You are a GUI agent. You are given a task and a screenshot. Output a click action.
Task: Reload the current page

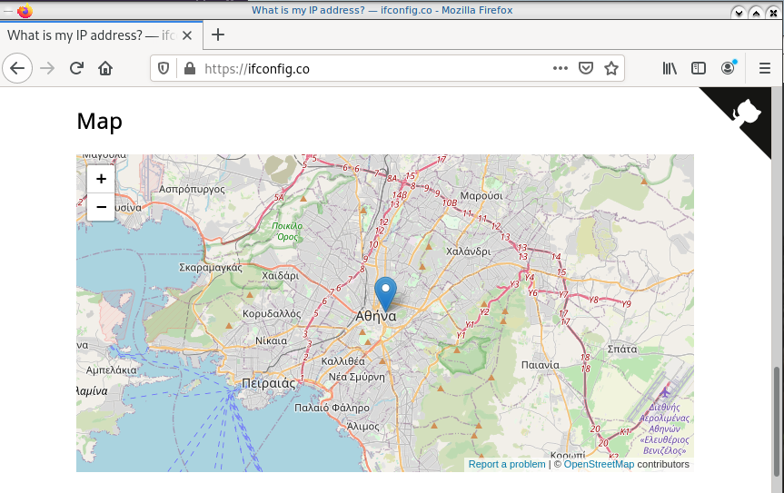tap(76, 68)
